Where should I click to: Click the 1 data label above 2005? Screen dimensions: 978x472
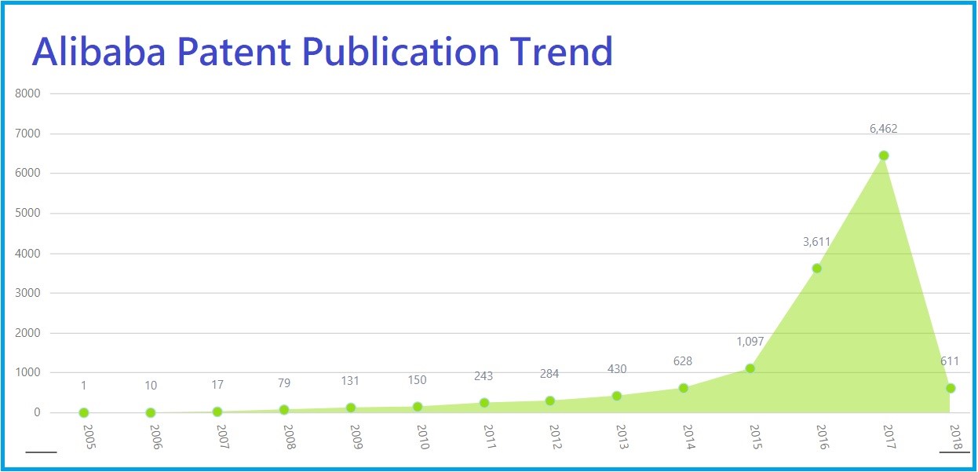(84, 386)
